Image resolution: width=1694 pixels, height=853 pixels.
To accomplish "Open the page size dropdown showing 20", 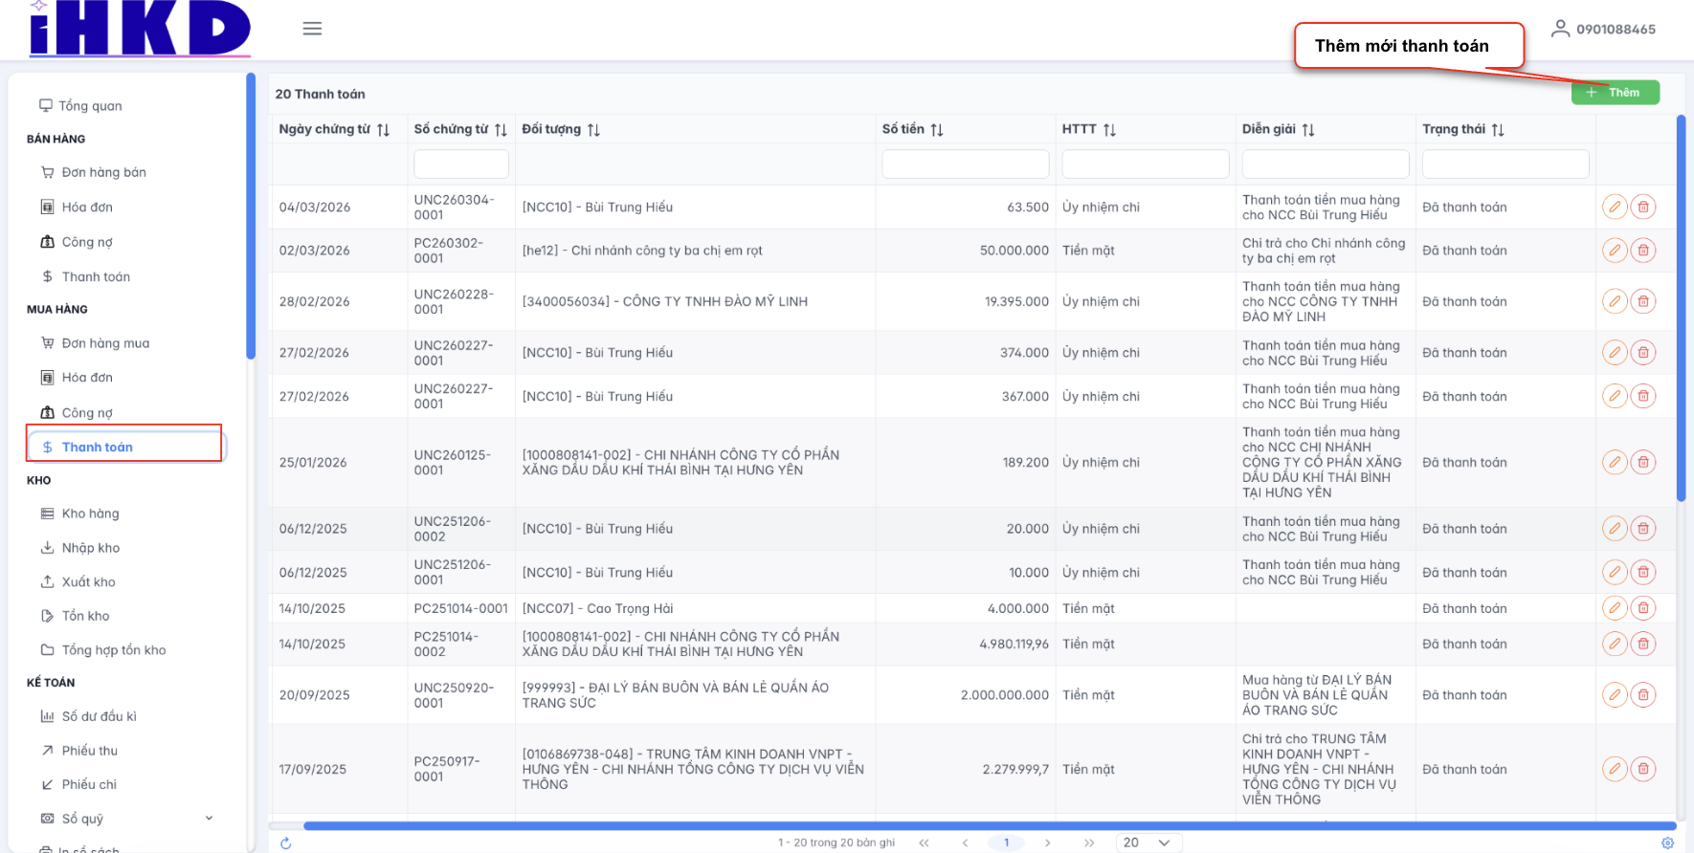I will [1148, 842].
